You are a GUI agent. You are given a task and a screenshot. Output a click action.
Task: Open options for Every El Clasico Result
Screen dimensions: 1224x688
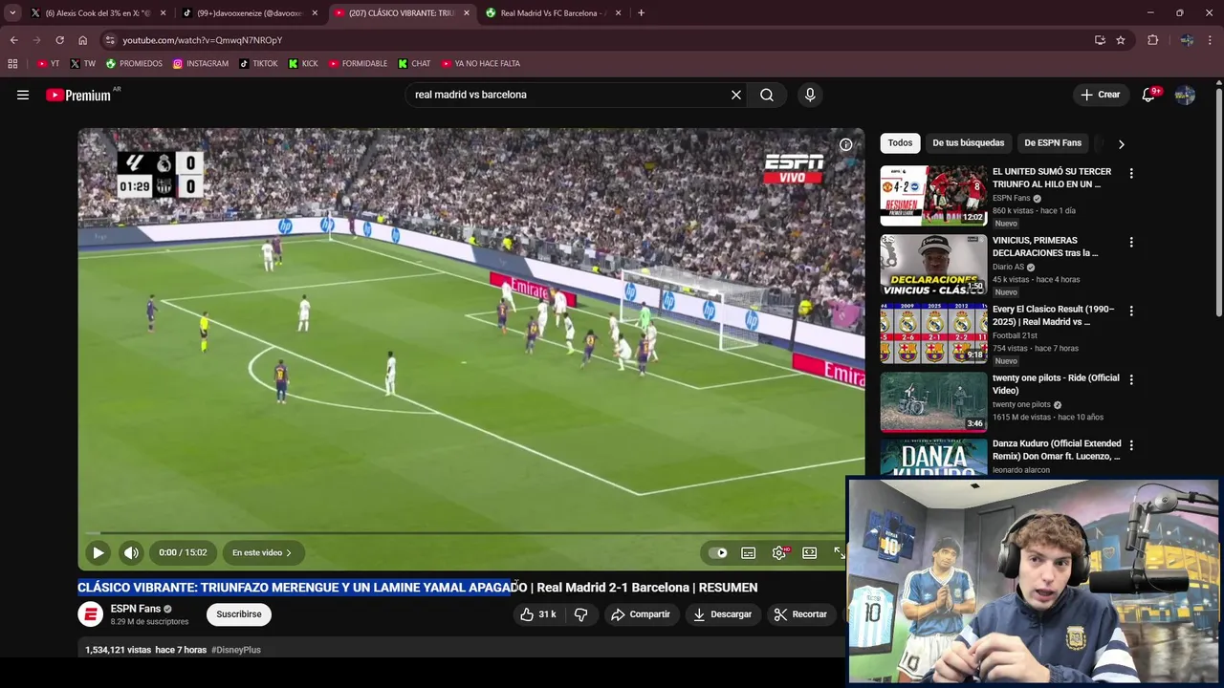[1131, 312]
